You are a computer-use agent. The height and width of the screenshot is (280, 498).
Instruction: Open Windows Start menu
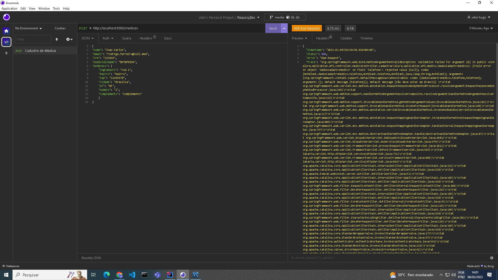(6, 275)
